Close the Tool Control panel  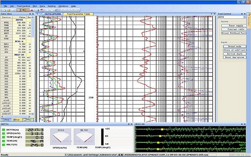click(245, 14)
